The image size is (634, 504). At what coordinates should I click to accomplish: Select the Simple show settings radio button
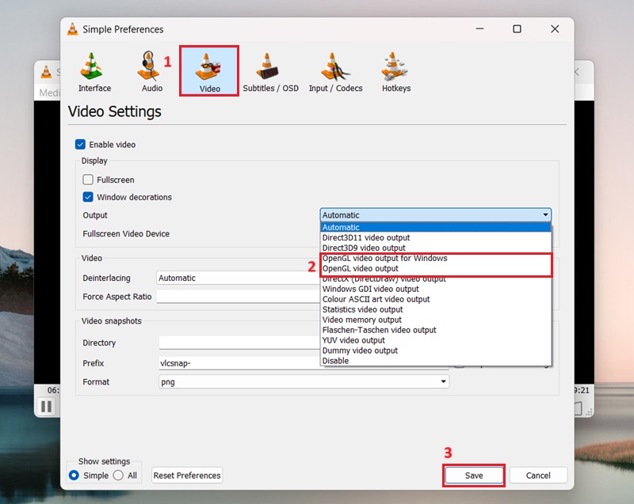point(74,476)
